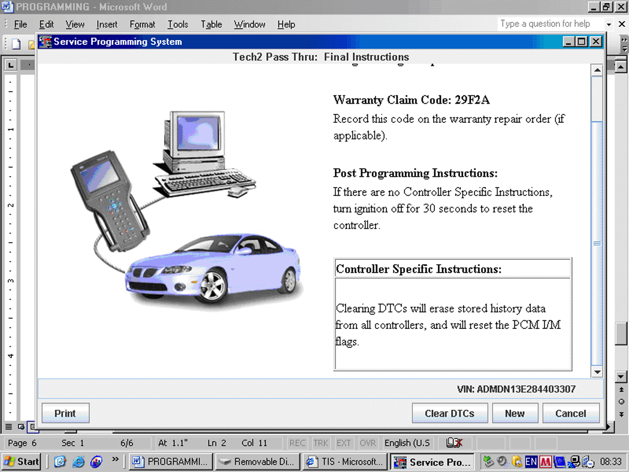Screen dimensions: 629x472
Task: Cancel the Service Programming dialog
Action: pyautogui.click(x=570, y=413)
